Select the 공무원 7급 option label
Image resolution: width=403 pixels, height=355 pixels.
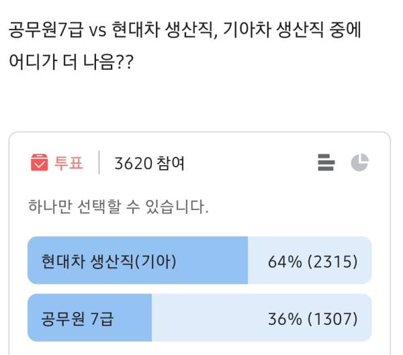(77, 317)
